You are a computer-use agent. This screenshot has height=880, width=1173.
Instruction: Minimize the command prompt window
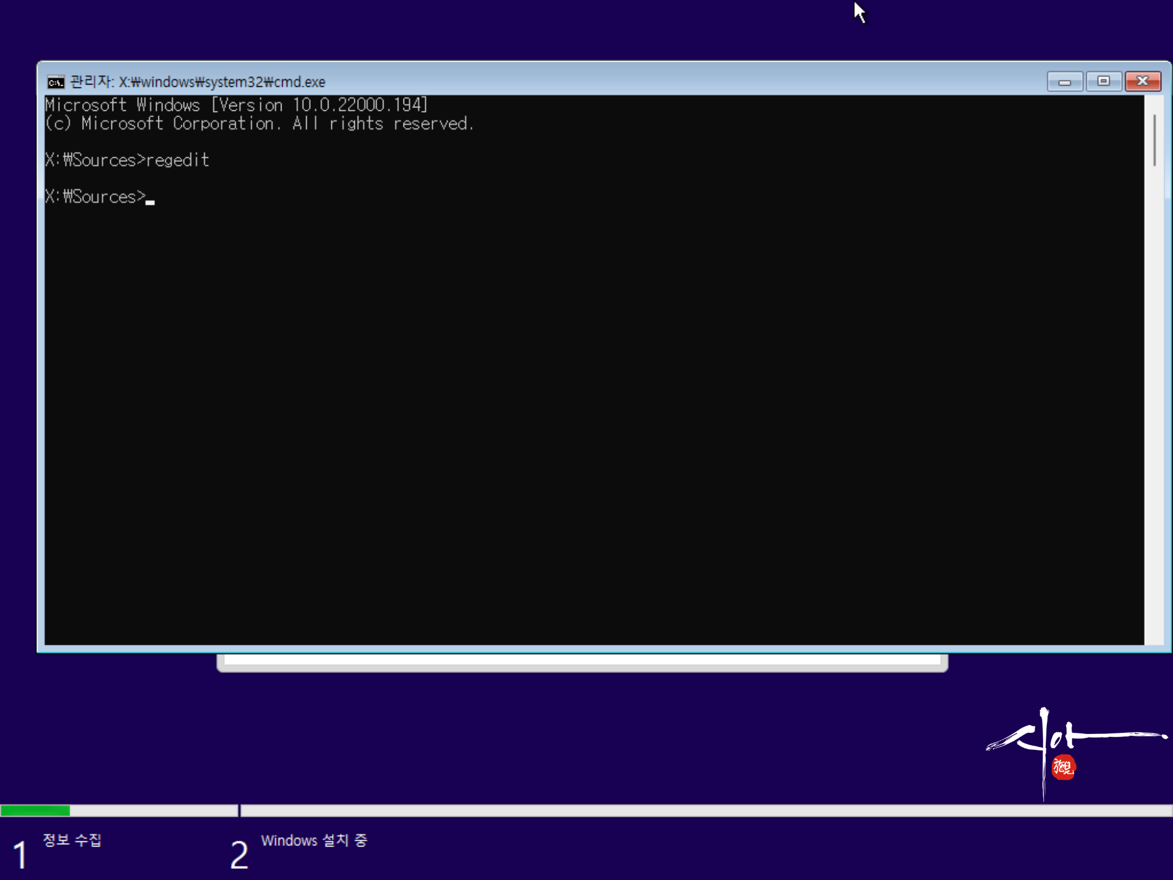1064,82
